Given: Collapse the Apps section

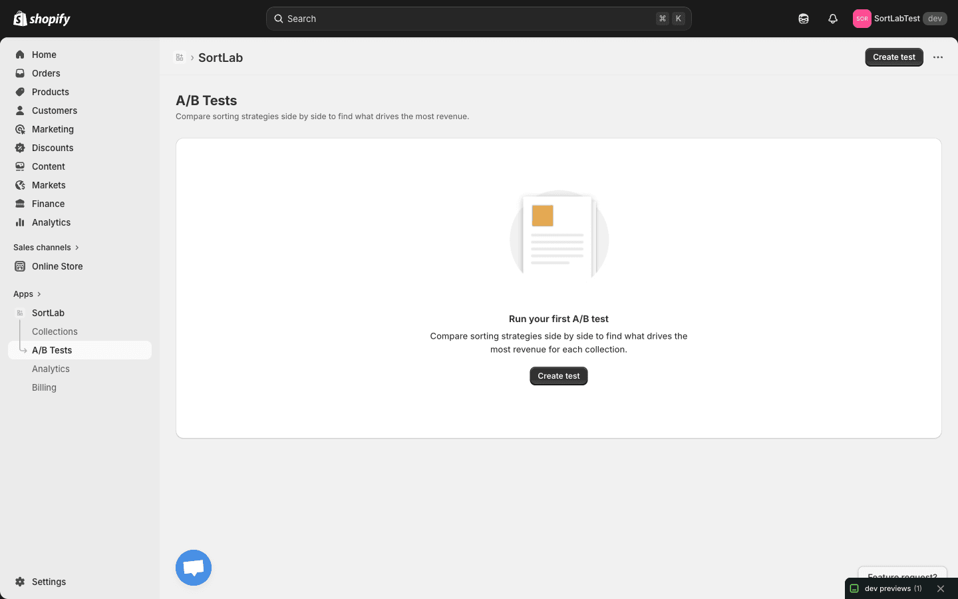Looking at the screenshot, I should (38, 294).
